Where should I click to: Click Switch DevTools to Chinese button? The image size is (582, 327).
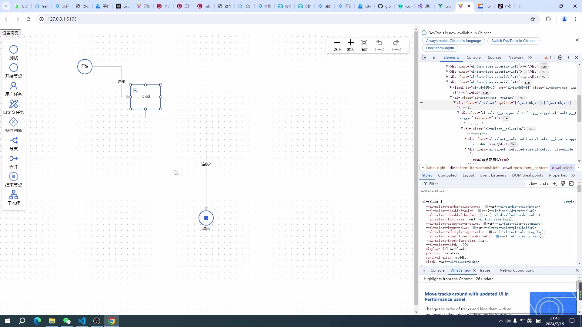click(513, 41)
